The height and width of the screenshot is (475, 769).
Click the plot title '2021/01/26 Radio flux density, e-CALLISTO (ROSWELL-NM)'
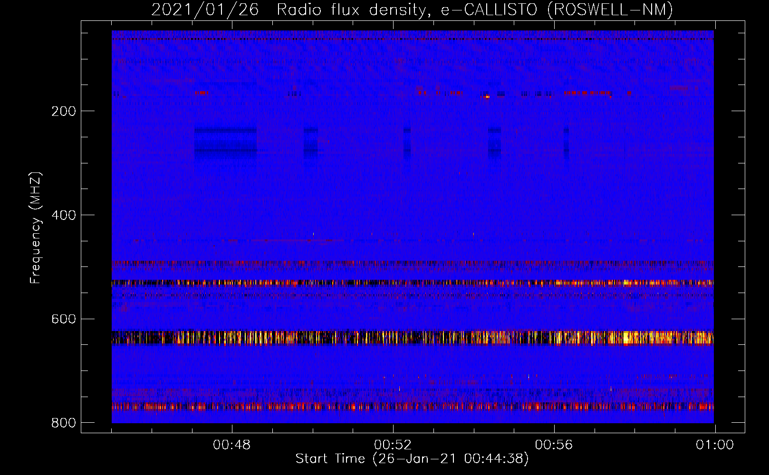(x=412, y=9)
